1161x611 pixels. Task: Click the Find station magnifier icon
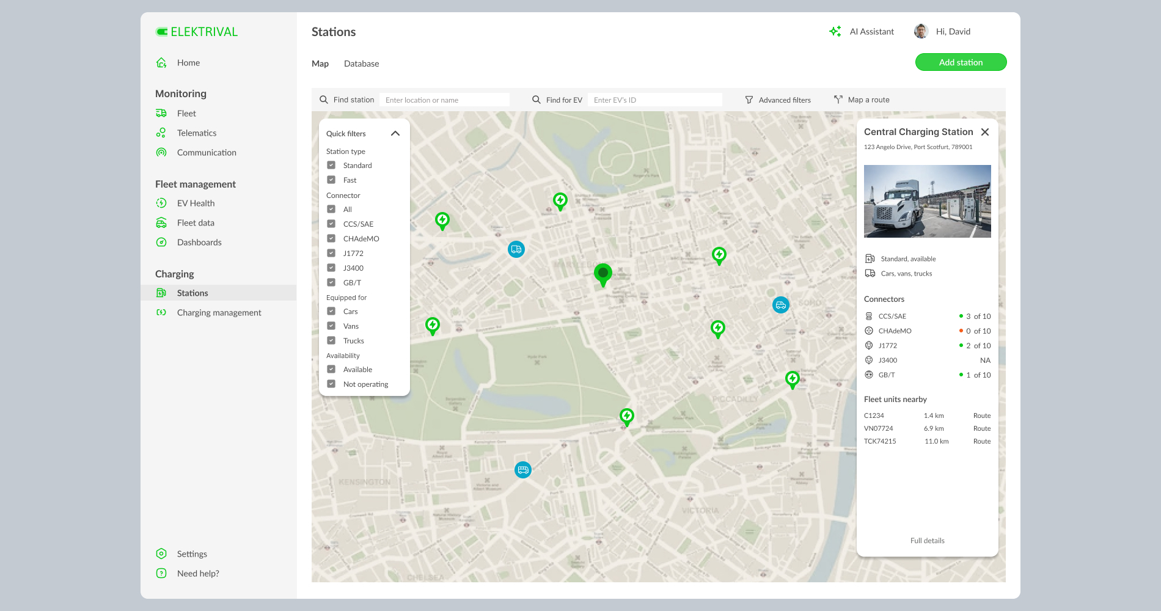pyautogui.click(x=324, y=100)
